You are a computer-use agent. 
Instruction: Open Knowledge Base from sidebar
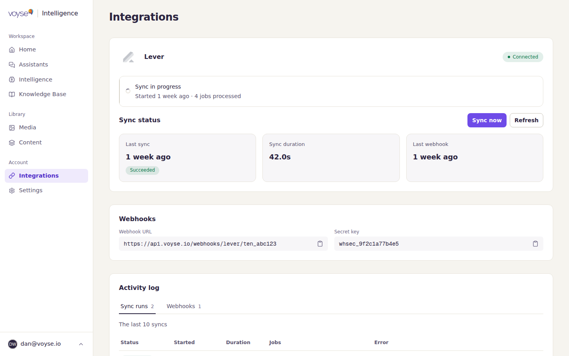46,94
